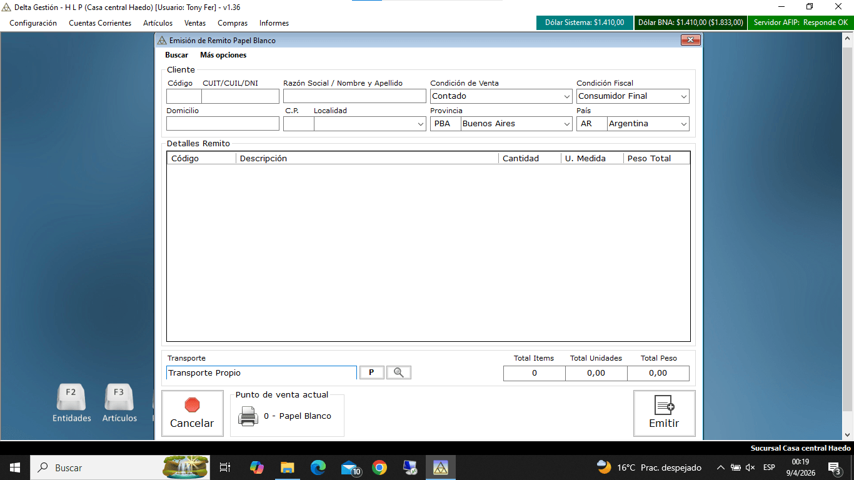Click the Total Peso value box
Viewport: 854px width, 480px height.
click(x=658, y=373)
